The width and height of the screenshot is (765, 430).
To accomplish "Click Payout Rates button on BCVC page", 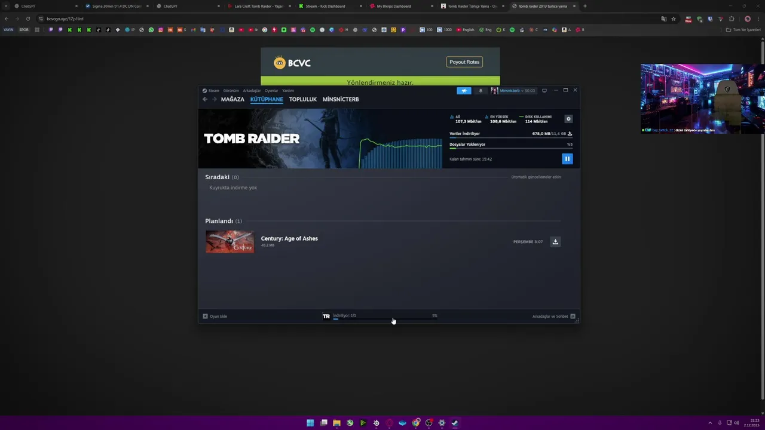I will point(464,62).
